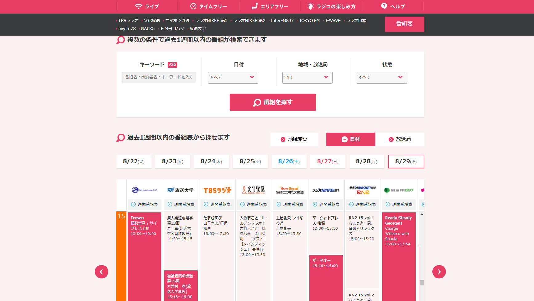Go to the TOKYO FM station link

pos(309,20)
